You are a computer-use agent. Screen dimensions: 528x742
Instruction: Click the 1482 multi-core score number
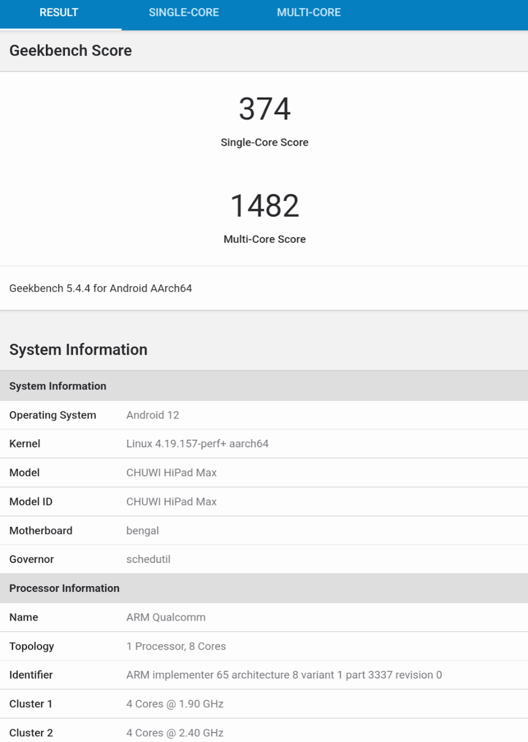click(x=265, y=206)
